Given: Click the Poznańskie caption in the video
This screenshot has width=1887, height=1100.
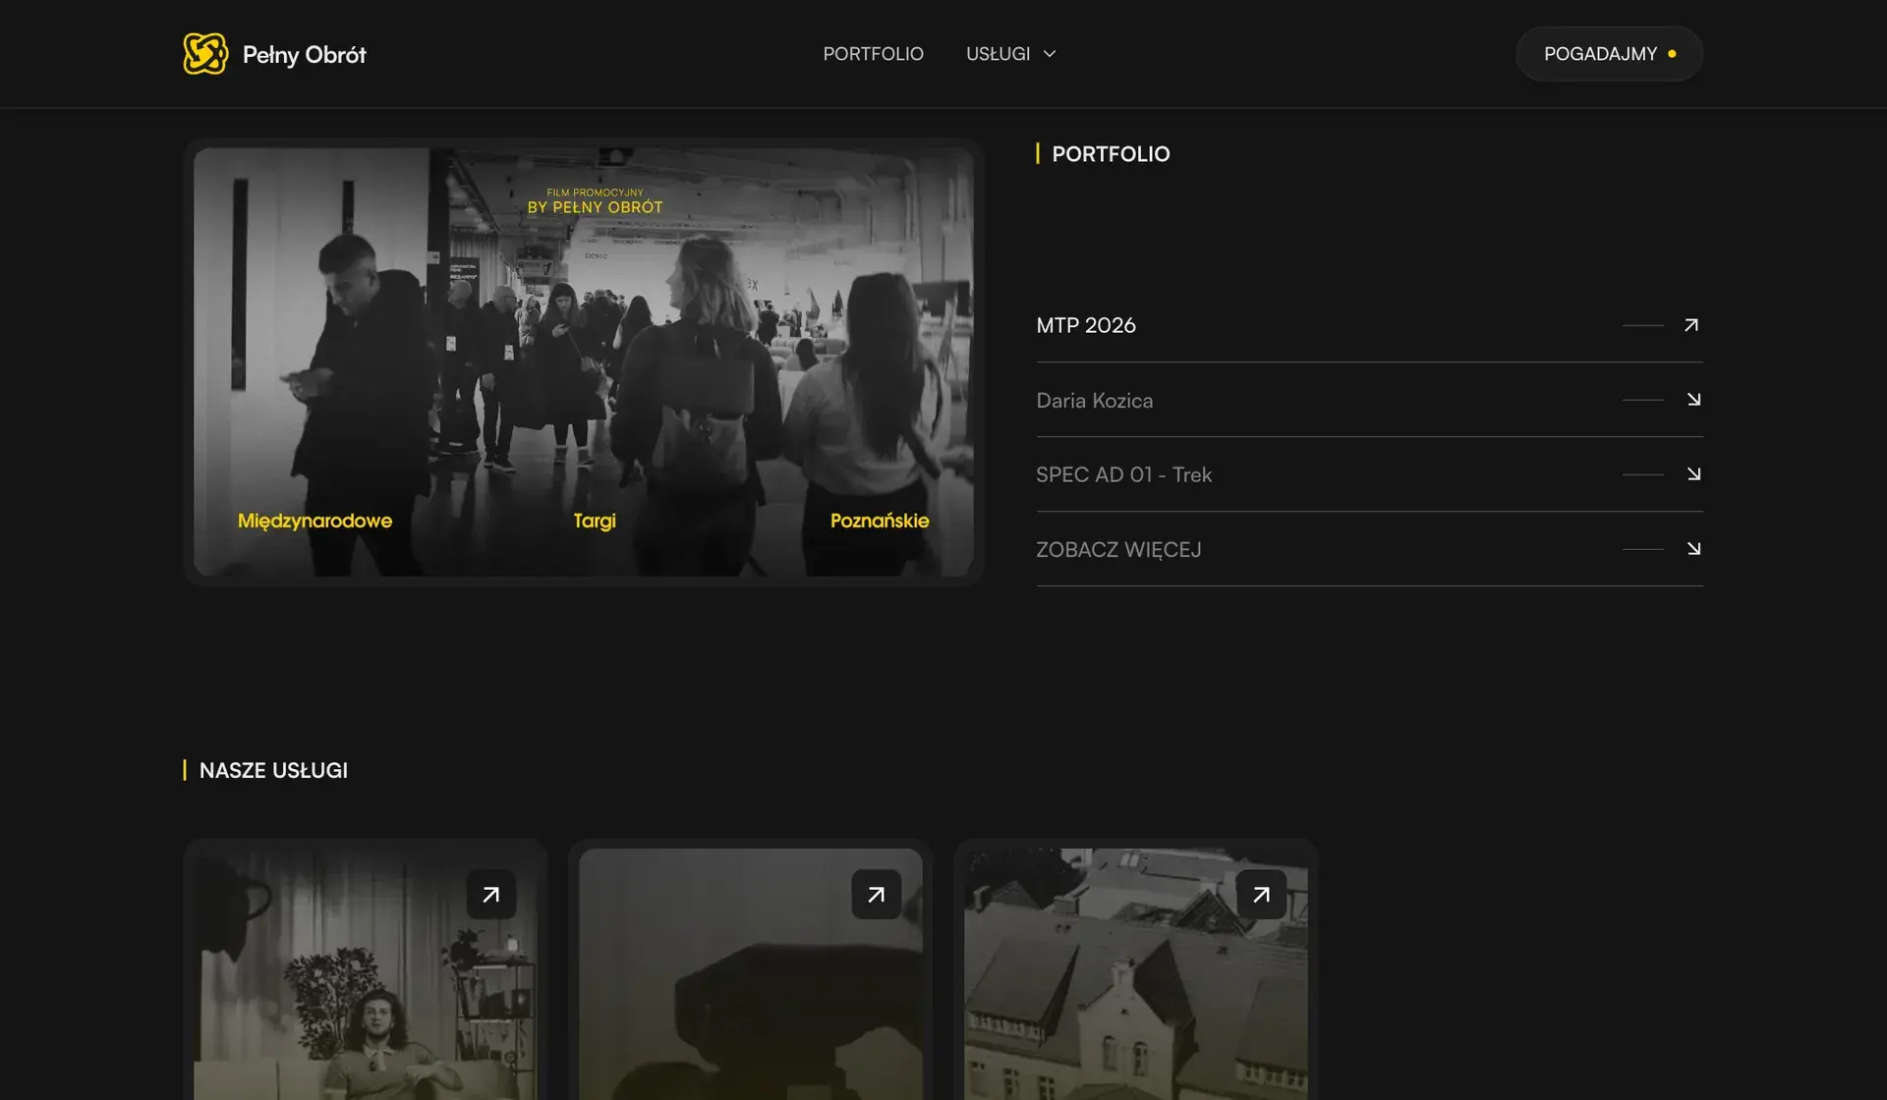Looking at the screenshot, I should [x=880, y=521].
